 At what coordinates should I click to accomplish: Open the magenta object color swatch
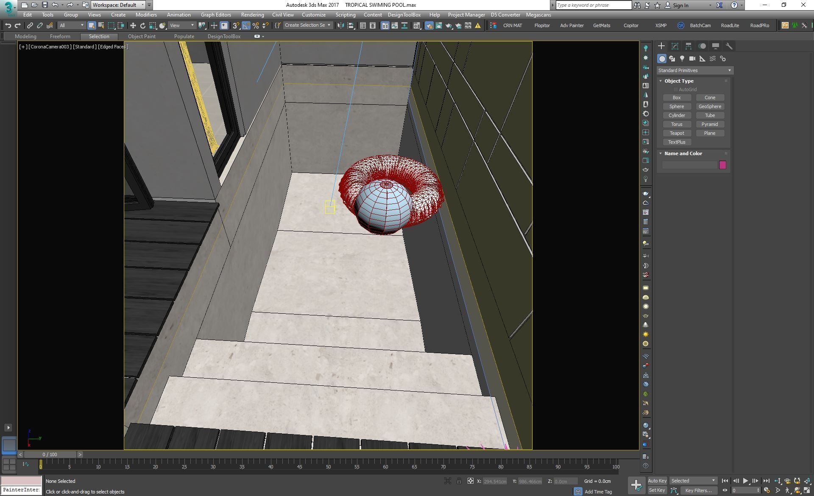pos(722,165)
